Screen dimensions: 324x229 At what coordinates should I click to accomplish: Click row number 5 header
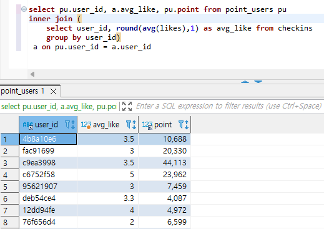tap(9, 187)
